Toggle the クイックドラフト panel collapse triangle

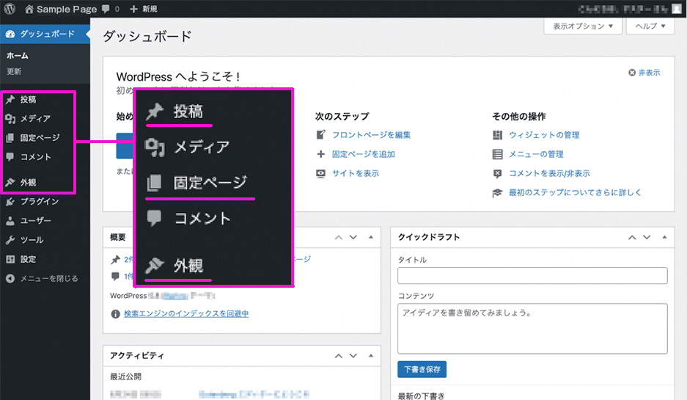[664, 237]
